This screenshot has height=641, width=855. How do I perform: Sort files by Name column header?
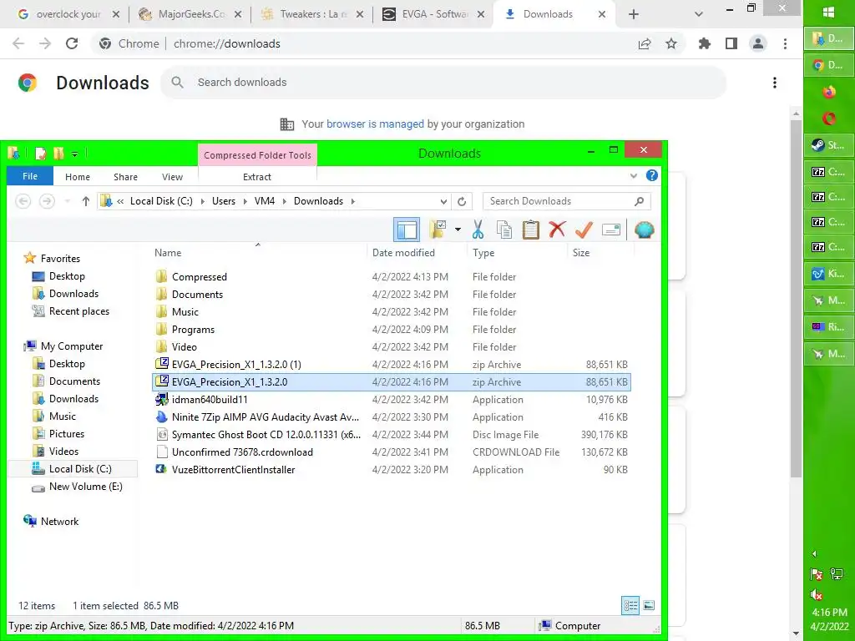pyautogui.click(x=168, y=252)
